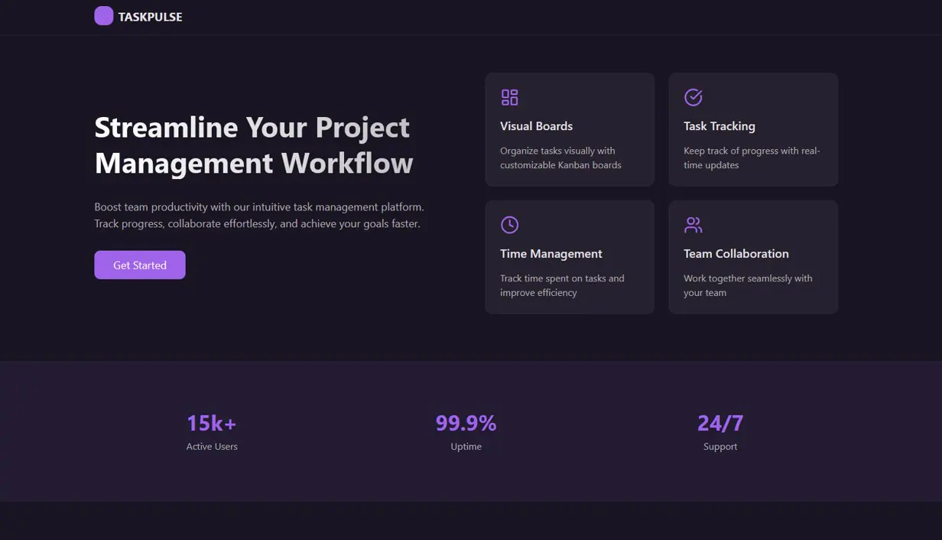Select the Team Collaboration card title

click(x=736, y=254)
